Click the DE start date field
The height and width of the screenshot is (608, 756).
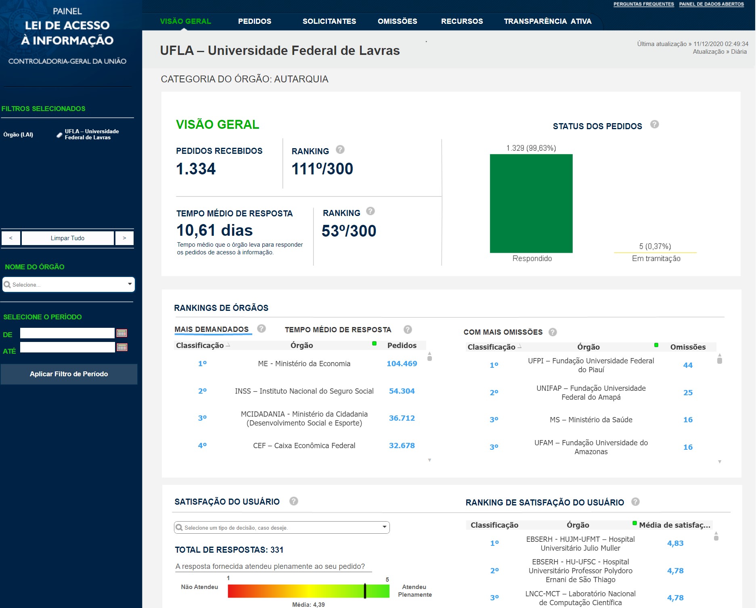pos(67,333)
